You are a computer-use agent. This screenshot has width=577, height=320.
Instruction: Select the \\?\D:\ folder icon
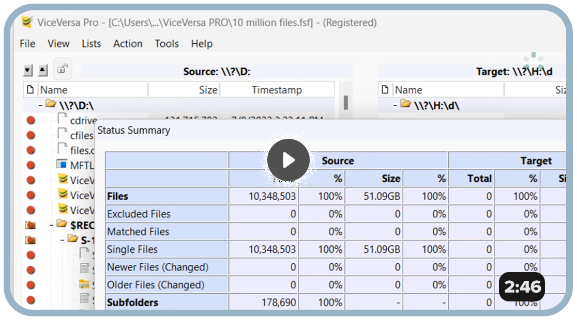[51, 104]
